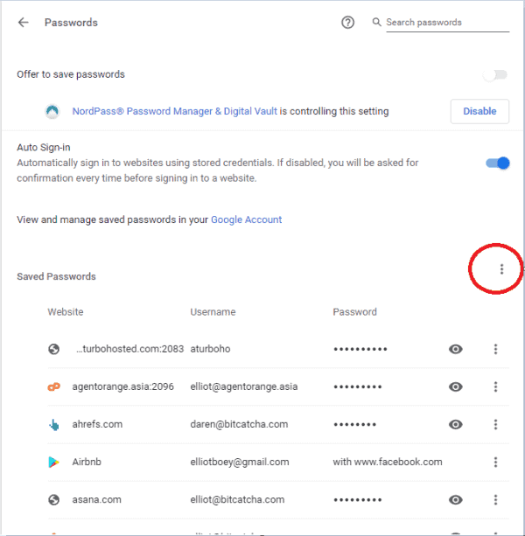Open the help question mark icon
This screenshot has height=536, width=525.
[x=347, y=23]
